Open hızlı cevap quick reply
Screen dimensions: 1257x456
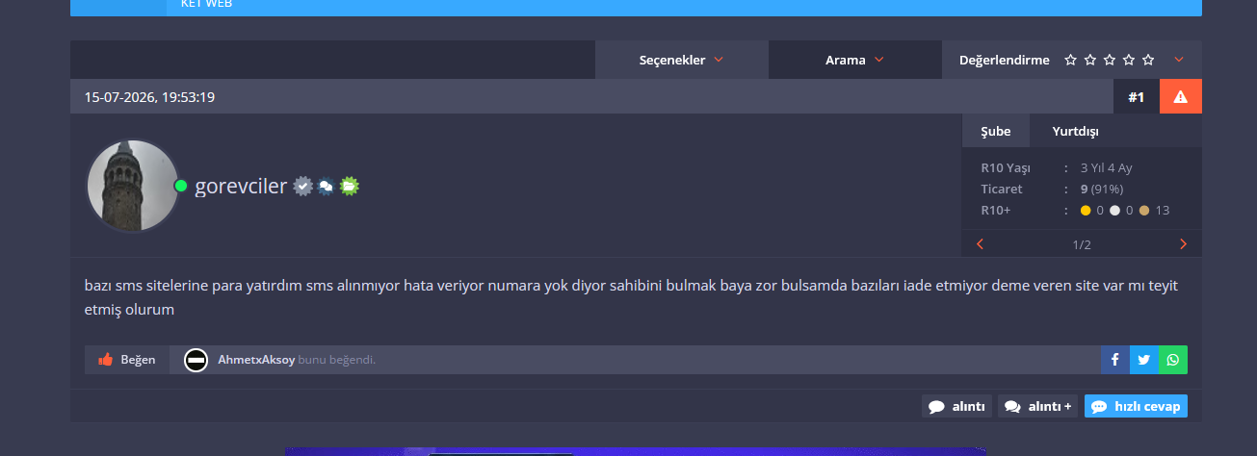tap(1136, 406)
